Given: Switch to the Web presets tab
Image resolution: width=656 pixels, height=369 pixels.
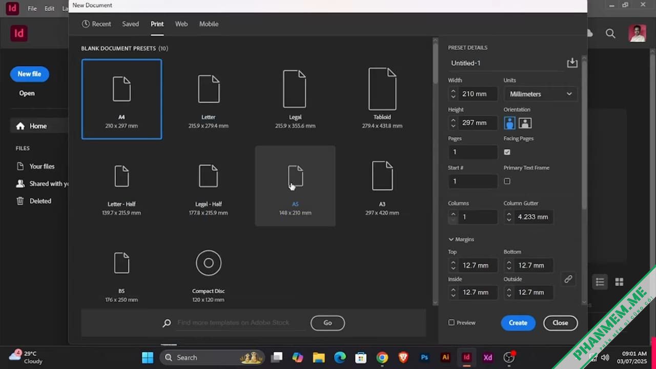Looking at the screenshot, I should tap(181, 24).
